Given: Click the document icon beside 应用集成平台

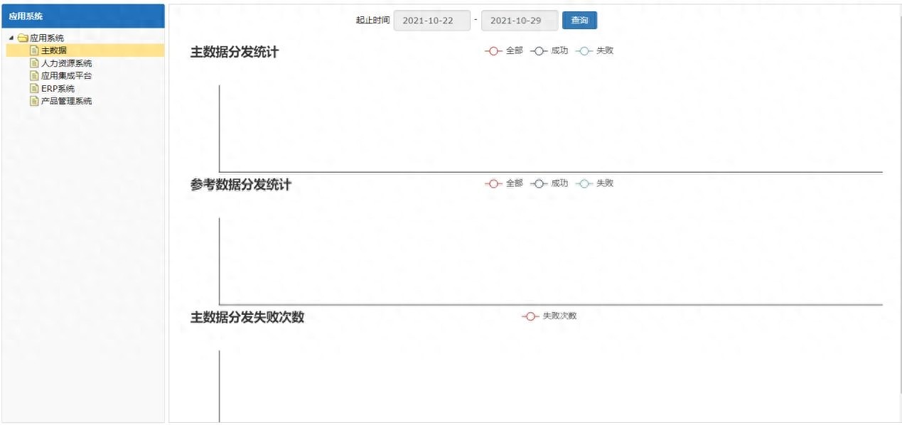Looking at the screenshot, I should (34, 75).
